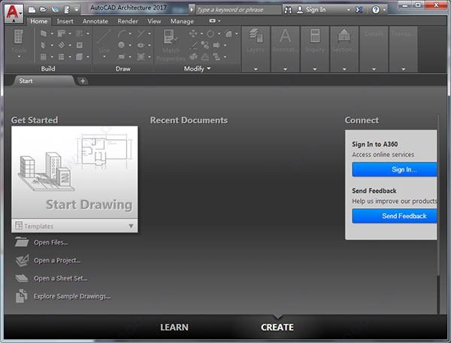
Task: Expand the Section panel arrow
Action: tap(344, 69)
